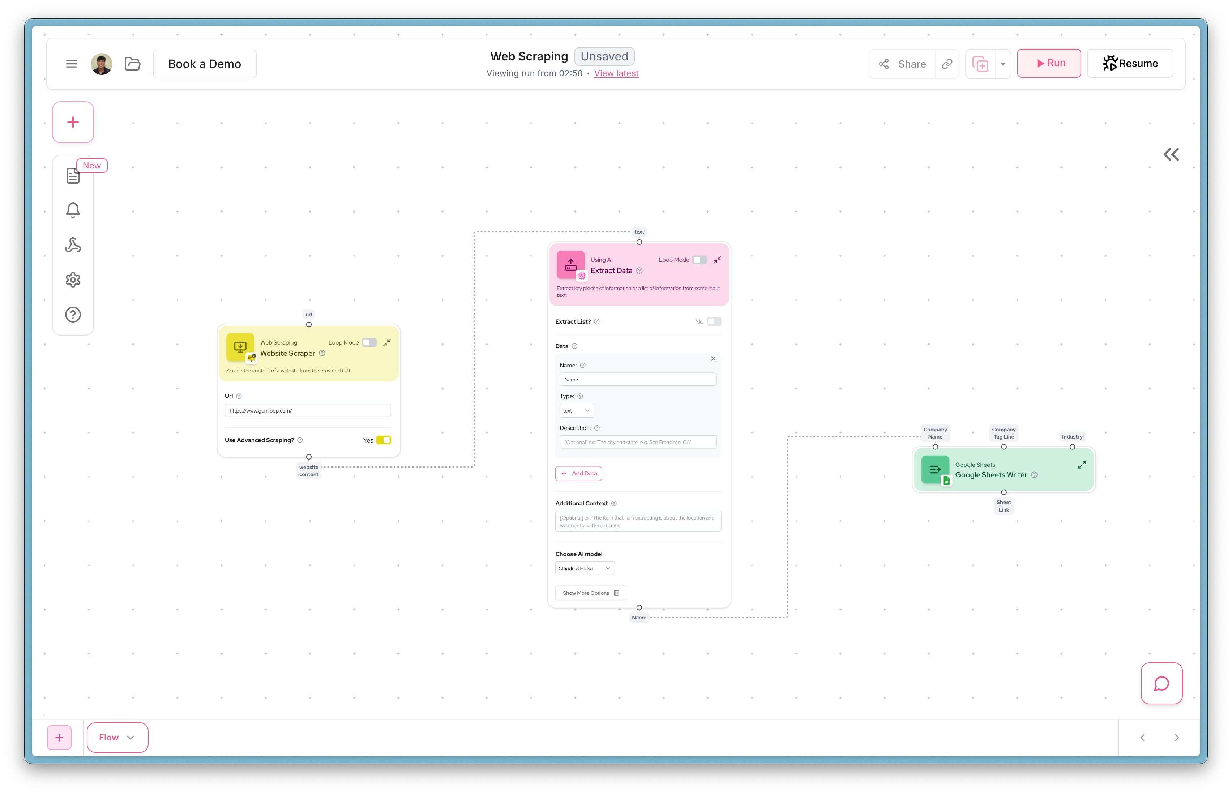
Task: Open the notifications bell icon
Action: [x=73, y=210]
